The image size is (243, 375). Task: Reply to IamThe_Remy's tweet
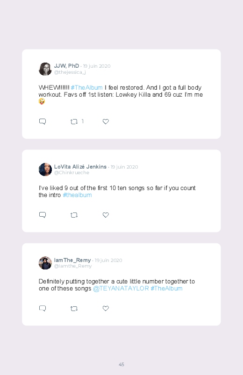tap(43, 308)
